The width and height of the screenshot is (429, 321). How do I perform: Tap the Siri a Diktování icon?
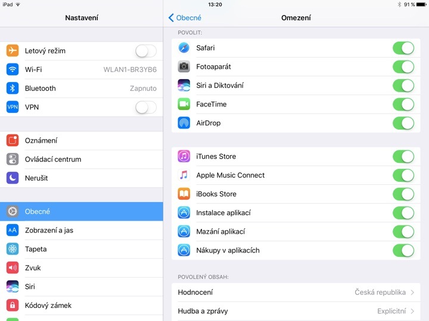(x=184, y=86)
